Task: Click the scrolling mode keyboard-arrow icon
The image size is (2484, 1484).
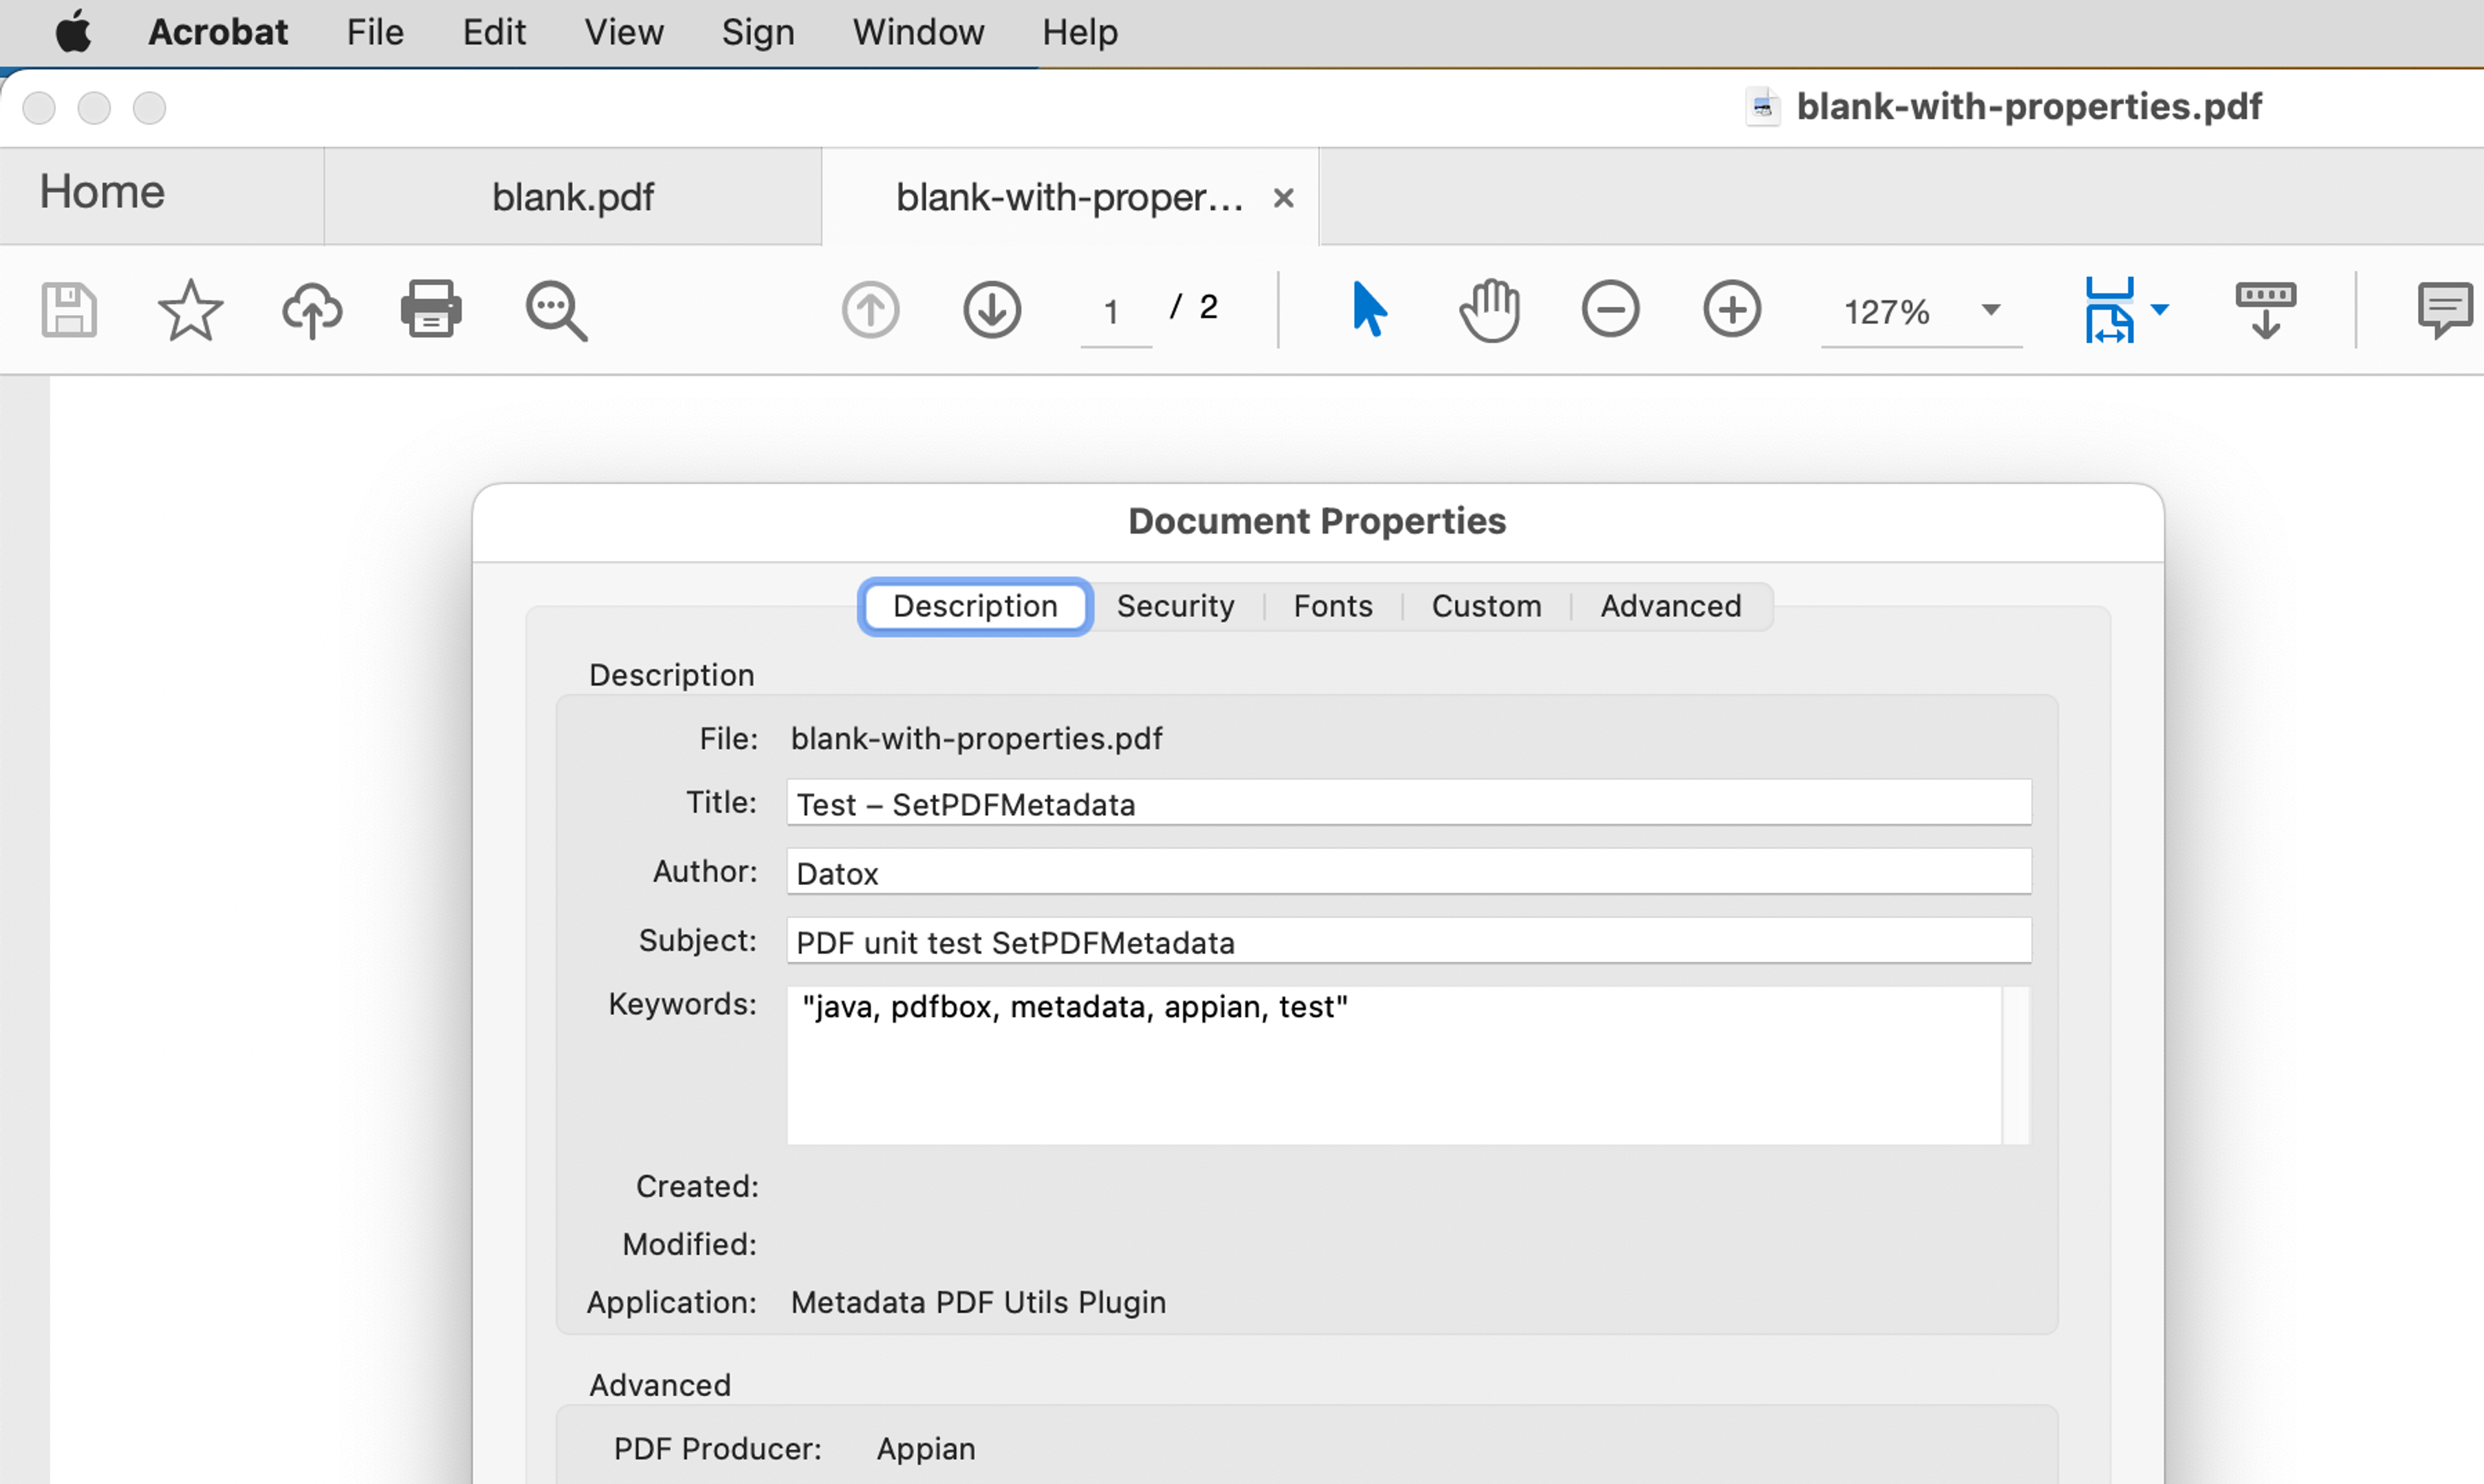Action: [2265, 311]
